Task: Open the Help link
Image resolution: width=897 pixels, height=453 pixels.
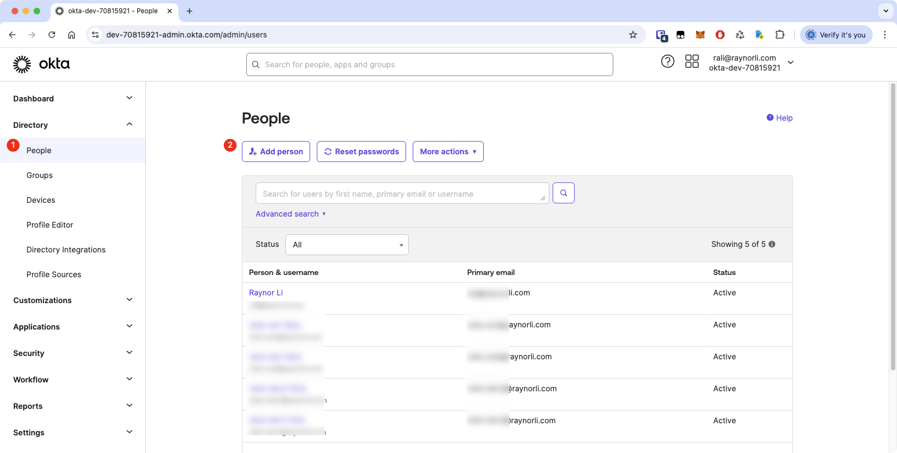Action: 780,118
